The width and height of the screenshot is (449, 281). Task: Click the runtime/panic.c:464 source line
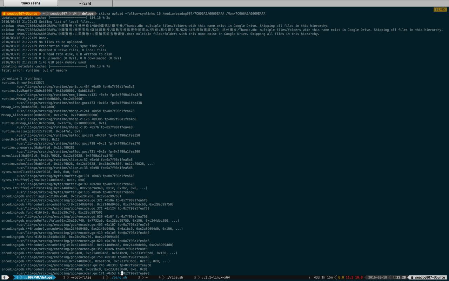[x=75, y=86]
